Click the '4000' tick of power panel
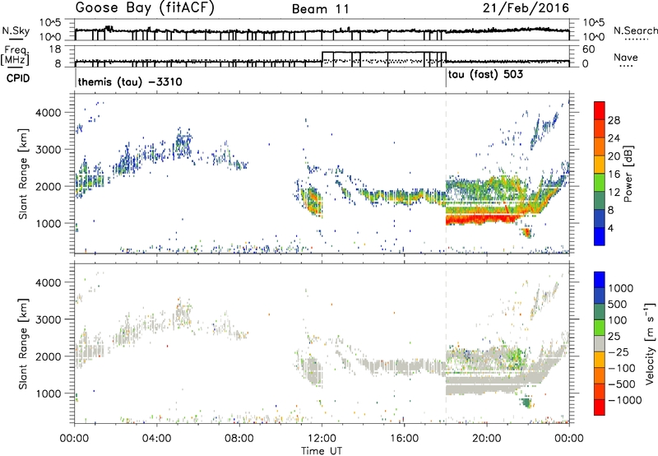Screen dimensions: 658x456 tap(49, 113)
